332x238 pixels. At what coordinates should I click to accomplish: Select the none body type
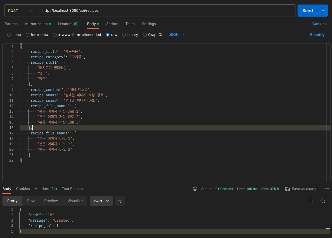[x=9, y=35]
